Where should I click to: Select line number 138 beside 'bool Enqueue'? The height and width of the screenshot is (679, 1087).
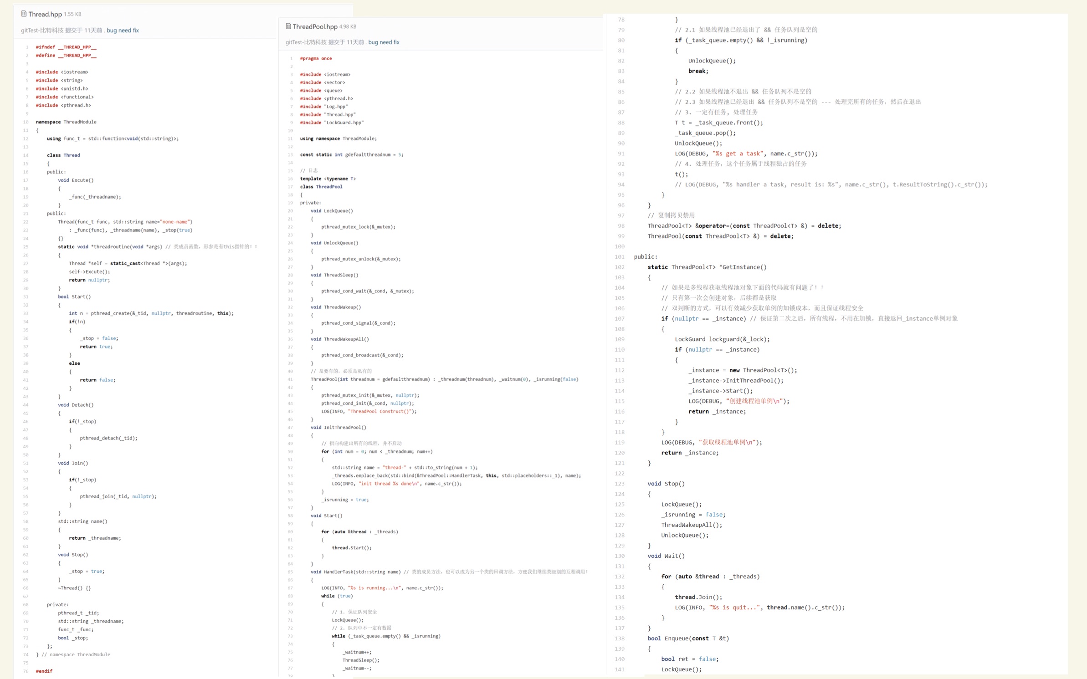coord(620,638)
